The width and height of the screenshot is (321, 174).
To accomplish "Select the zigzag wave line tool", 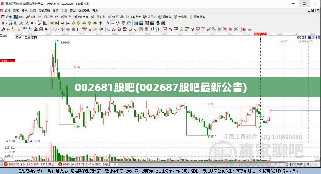I will pos(135,29).
